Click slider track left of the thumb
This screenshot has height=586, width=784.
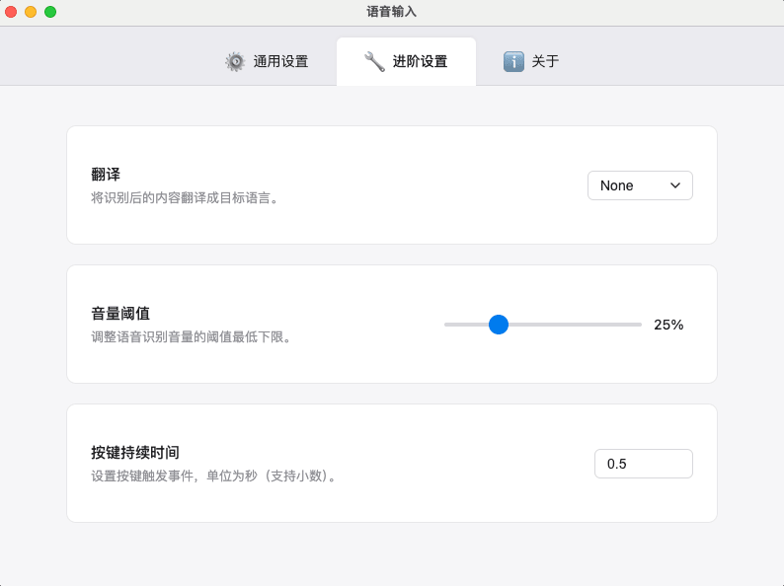click(x=466, y=325)
